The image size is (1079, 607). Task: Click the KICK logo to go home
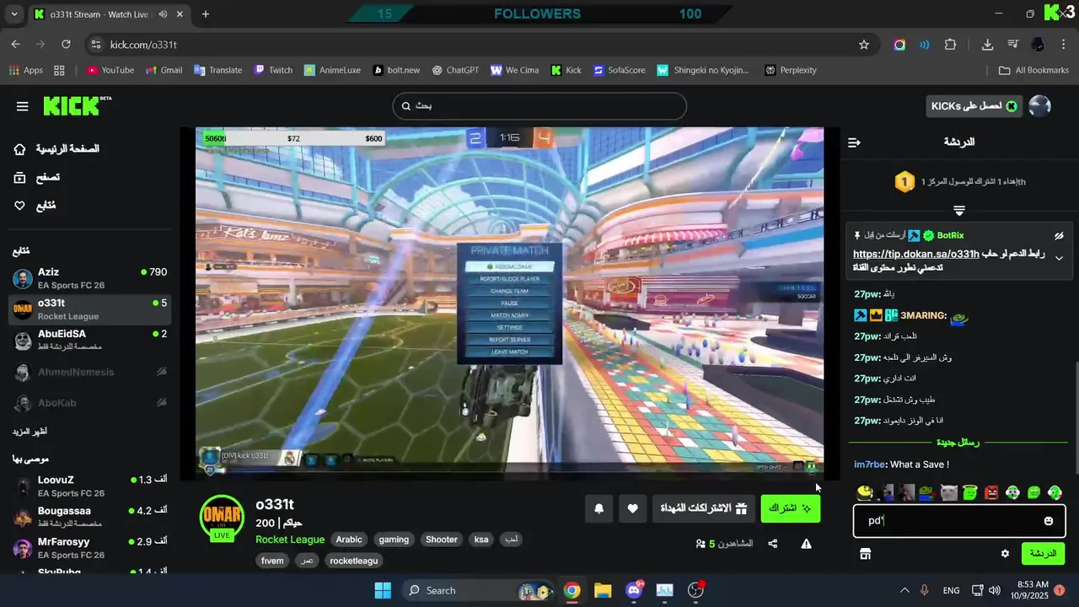(77, 106)
